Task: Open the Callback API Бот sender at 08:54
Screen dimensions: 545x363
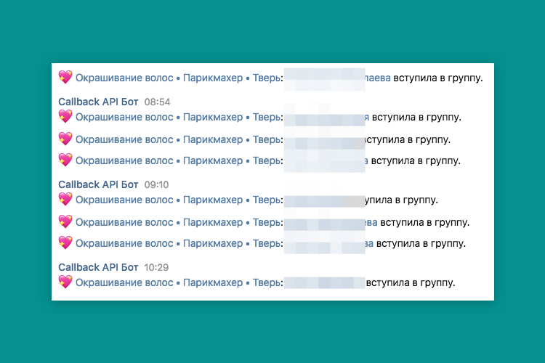Action: [98, 102]
